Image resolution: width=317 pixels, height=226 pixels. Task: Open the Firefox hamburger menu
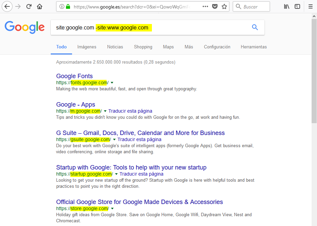pos(311,6)
